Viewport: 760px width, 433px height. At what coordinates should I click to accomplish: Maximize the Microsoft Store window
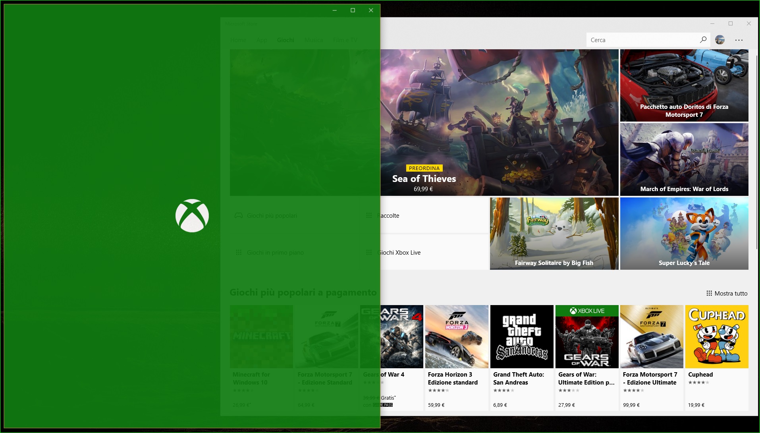731,23
